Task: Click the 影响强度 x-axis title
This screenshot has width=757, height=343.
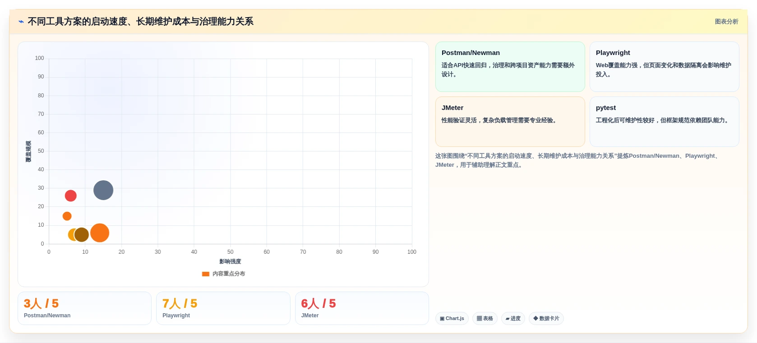Action: click(230, 261)
